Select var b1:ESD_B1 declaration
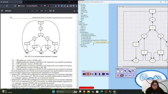 (87, 42)
